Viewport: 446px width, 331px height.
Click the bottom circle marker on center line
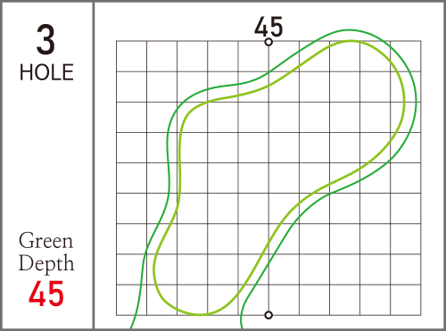(x=268, y=315)
